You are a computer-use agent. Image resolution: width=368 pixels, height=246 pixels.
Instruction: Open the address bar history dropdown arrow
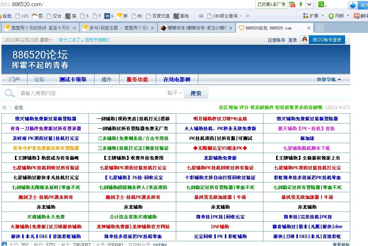point(309,4)
